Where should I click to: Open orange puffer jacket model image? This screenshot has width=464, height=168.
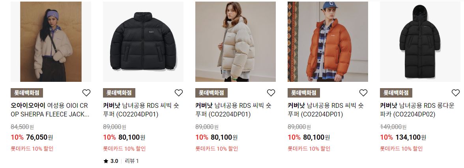coord(328,42)
